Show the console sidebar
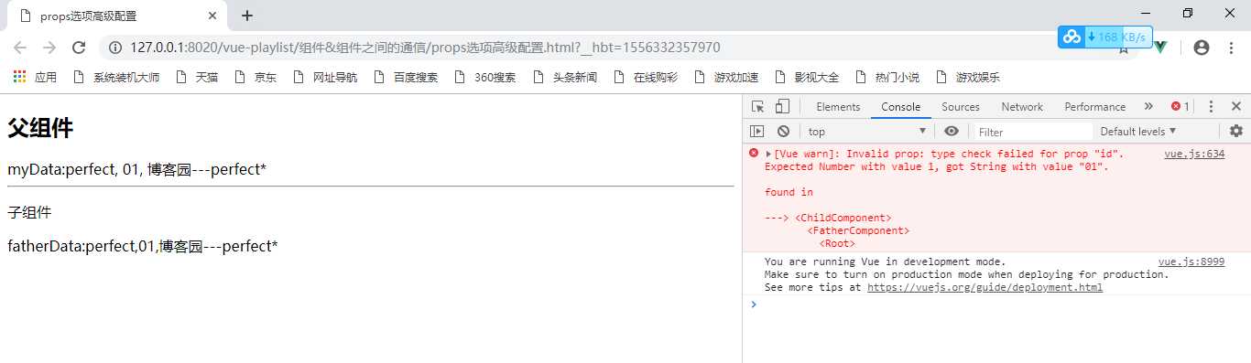Viewport: 1251px width, 363px height. click(x=757, y=131)
